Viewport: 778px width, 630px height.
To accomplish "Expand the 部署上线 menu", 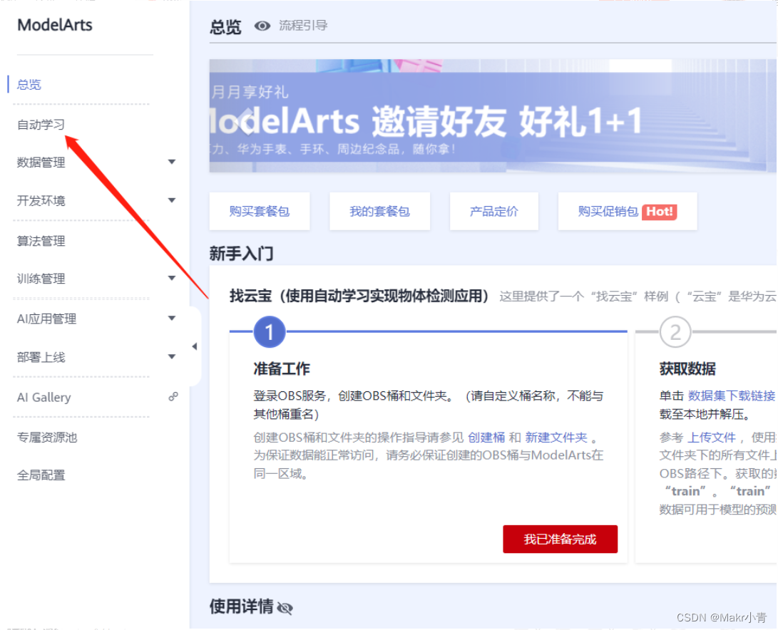I will click(x=171, y=357).
